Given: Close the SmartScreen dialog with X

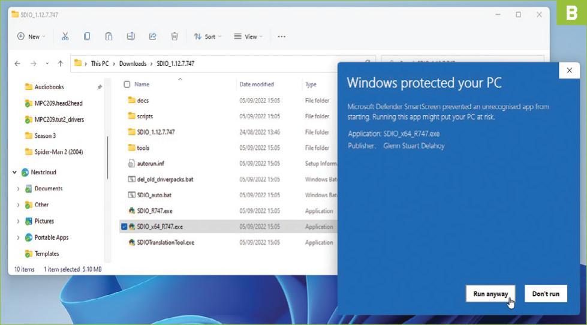Looking at the screenshot, I should click(570, 70).
